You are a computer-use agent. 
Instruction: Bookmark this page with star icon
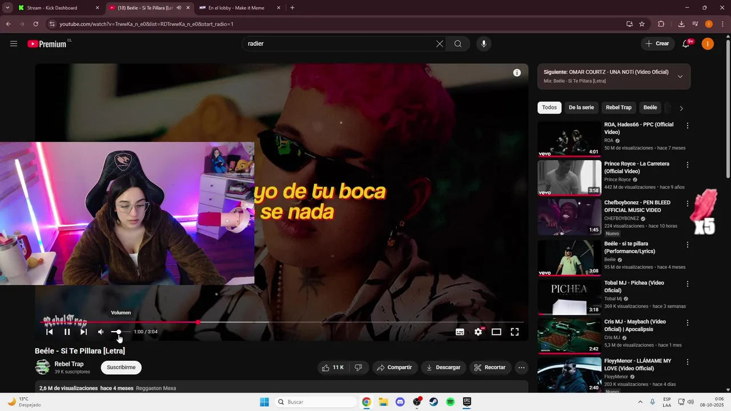coord(642,24)
